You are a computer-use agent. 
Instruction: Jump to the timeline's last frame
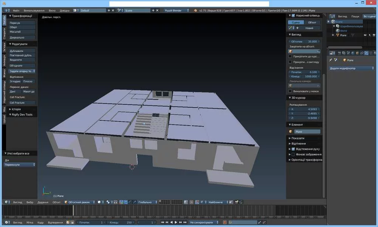pos(186,222)
